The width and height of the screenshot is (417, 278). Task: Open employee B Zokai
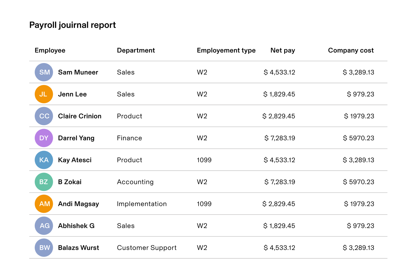coord(69,182)
